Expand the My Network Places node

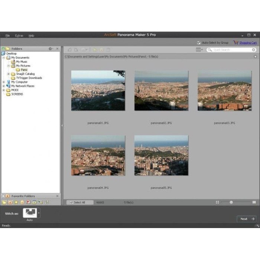click(3, 86)
